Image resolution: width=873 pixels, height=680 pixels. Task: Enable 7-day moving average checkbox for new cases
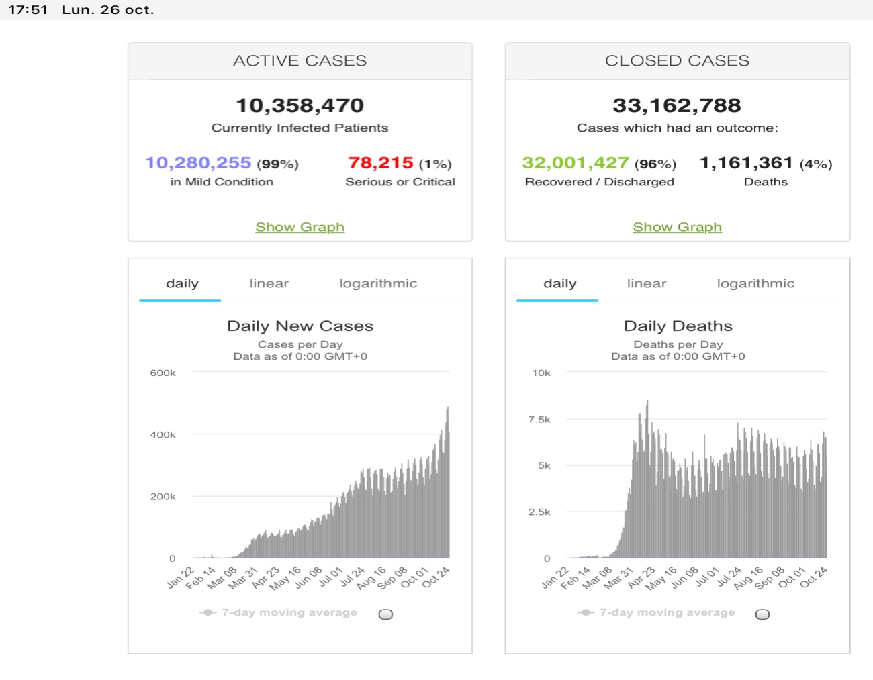coord(385,614)
